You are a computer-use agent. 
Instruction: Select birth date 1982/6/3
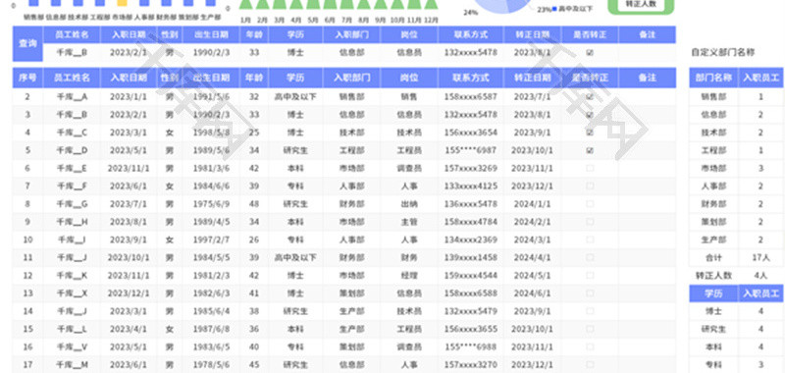211,293
